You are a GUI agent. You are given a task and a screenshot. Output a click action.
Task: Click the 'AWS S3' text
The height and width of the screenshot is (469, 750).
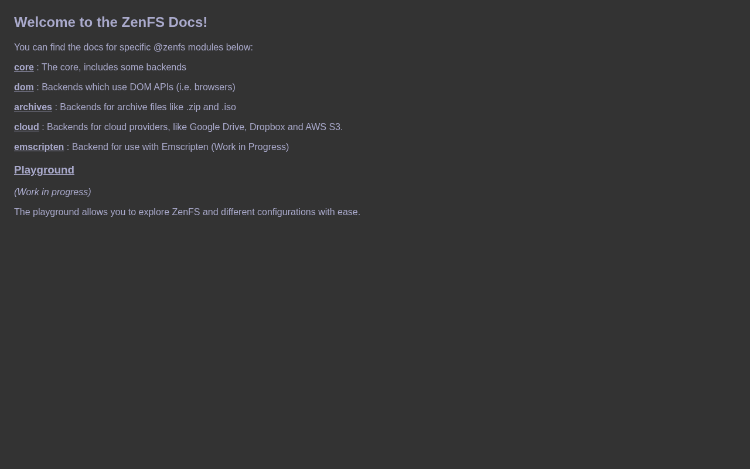(x=323, y=127)
